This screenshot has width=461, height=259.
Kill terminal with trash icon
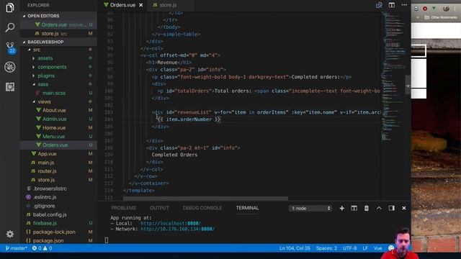[367, 208]
